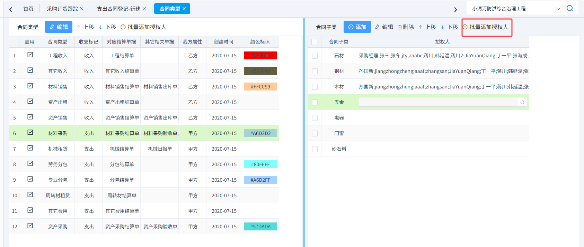Click the #80FFFF color swatch for 劳务分包

point(260,164)
